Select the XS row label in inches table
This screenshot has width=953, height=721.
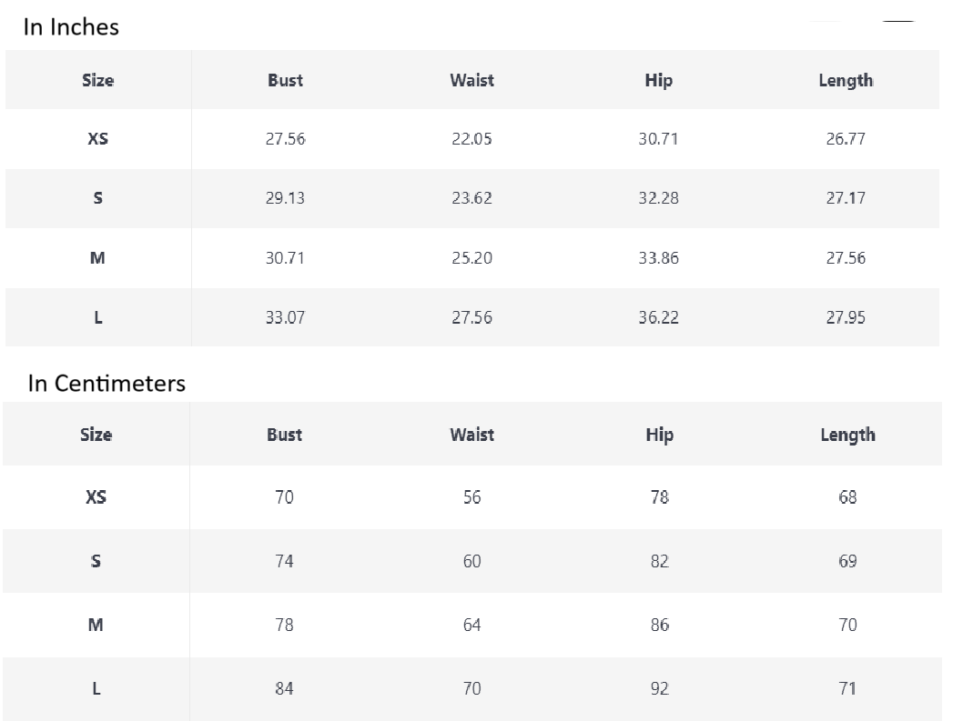[x=97, y=139]
